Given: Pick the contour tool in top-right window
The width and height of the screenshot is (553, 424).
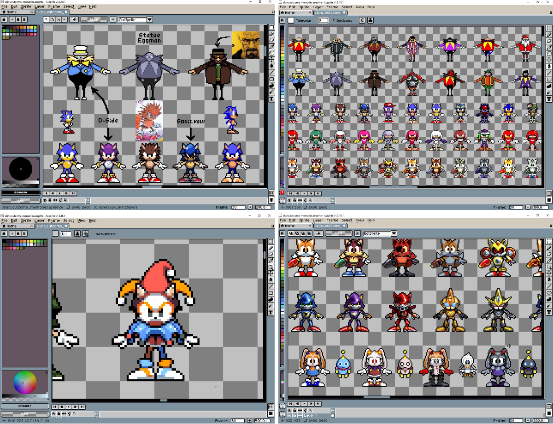Looking at the screenshot, I should coord(549,86).
